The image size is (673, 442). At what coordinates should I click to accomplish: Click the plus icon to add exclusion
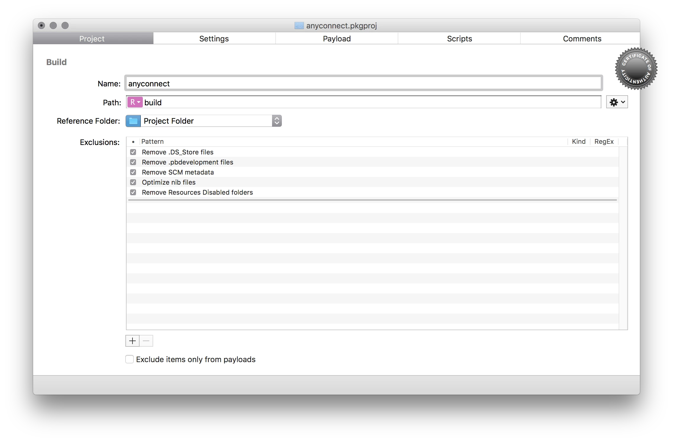click(132, 341)
